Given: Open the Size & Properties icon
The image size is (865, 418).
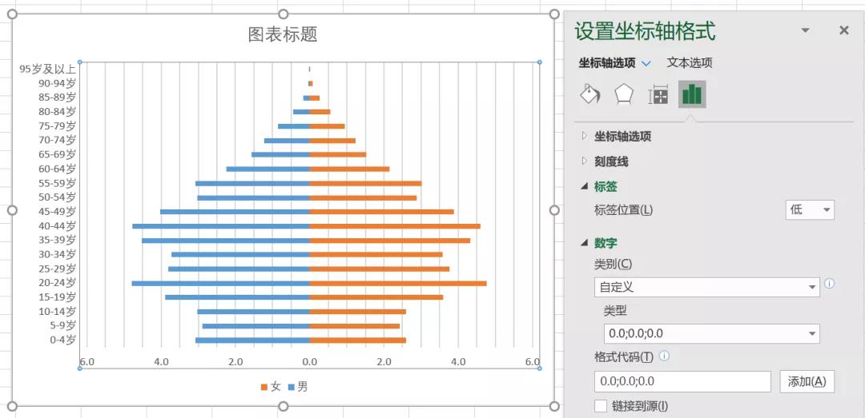Looking at the screenshot, I should [x=658, y=95].
